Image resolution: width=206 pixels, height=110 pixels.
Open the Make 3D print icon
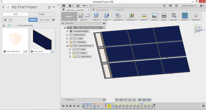click(164, 16)
